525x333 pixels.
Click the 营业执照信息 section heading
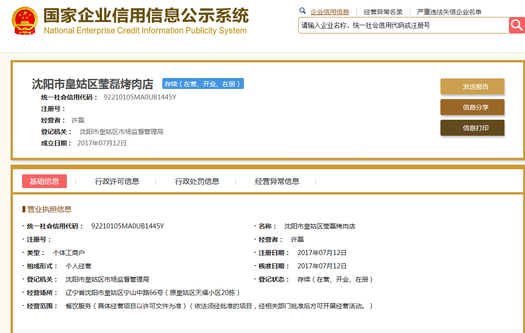point(49,210)
